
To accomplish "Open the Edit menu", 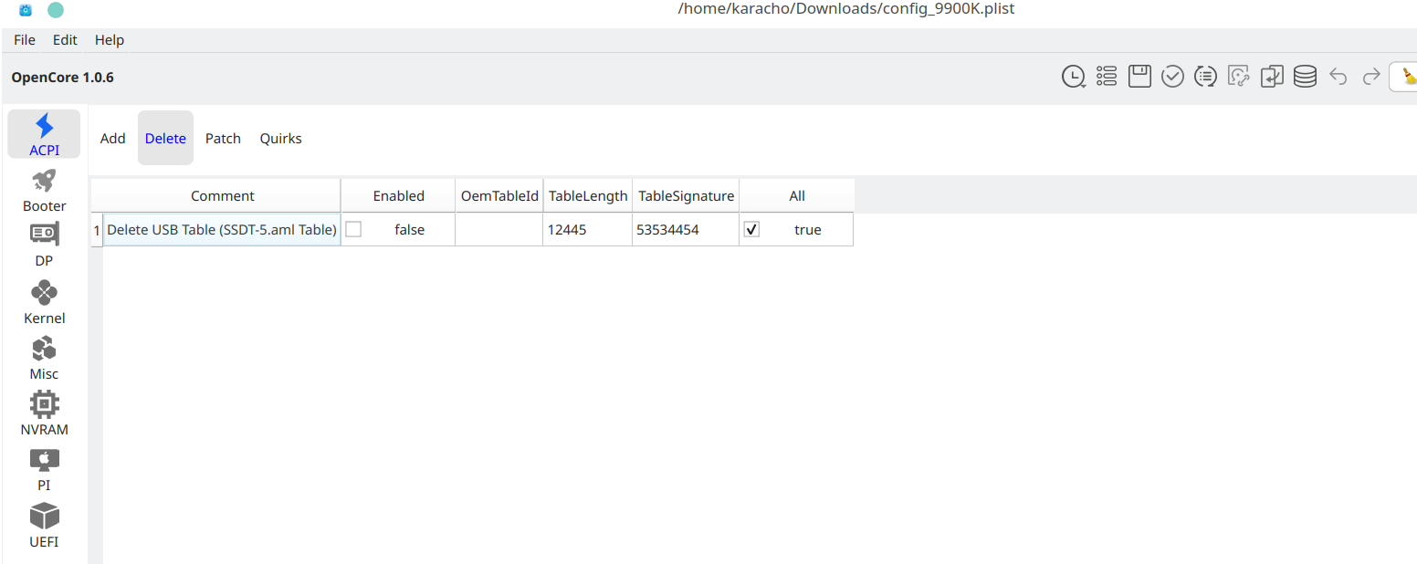I will point(65,40).
